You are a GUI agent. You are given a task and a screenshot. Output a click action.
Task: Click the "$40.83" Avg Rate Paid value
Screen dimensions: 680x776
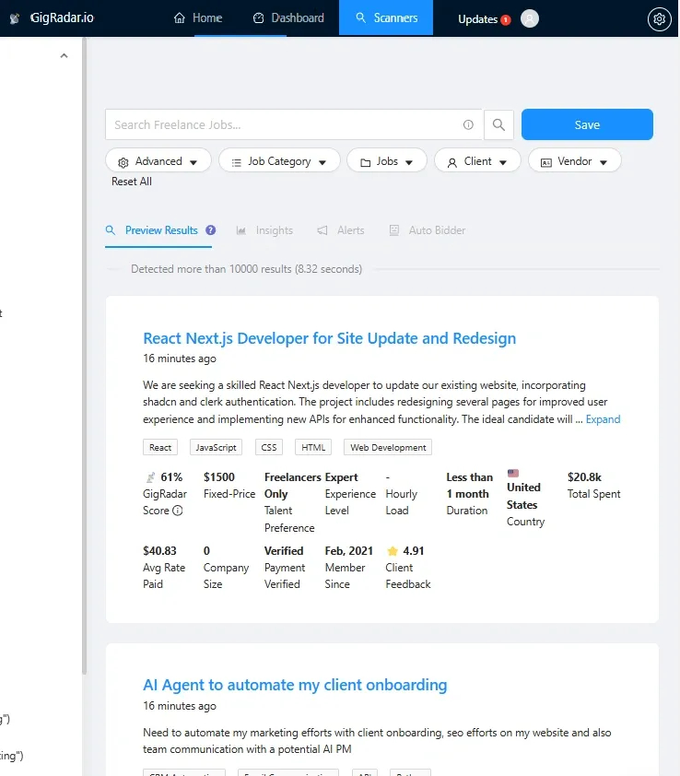point(159,551)
